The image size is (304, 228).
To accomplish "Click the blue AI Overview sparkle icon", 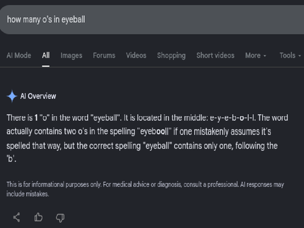I will (x=12, y=96).
